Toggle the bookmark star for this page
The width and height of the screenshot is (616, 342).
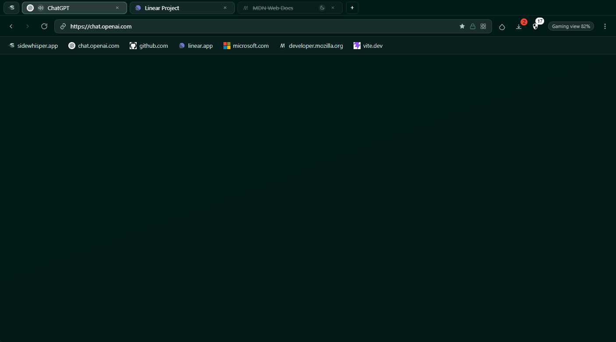462,26
